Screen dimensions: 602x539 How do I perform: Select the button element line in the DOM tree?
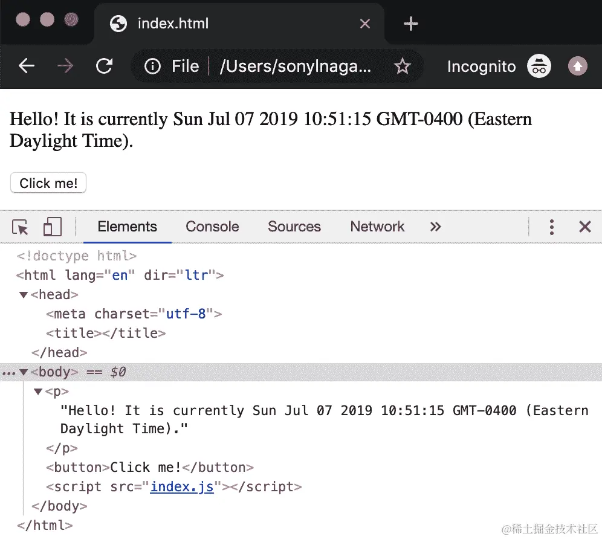pos(150,468)
